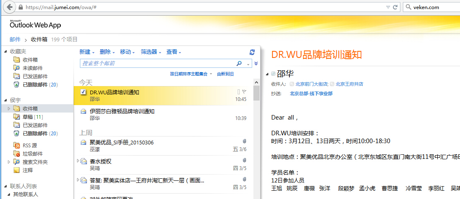The width and height of the screenshot is (460, 199).
Task: Go back with the browser back arrow
Action: pos(10,7)
